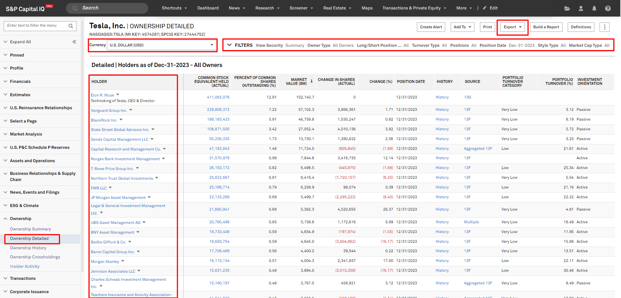Open the More menu
Image resolution: width=621 pixels, height=298 pixels.
[x=464, y=8]
